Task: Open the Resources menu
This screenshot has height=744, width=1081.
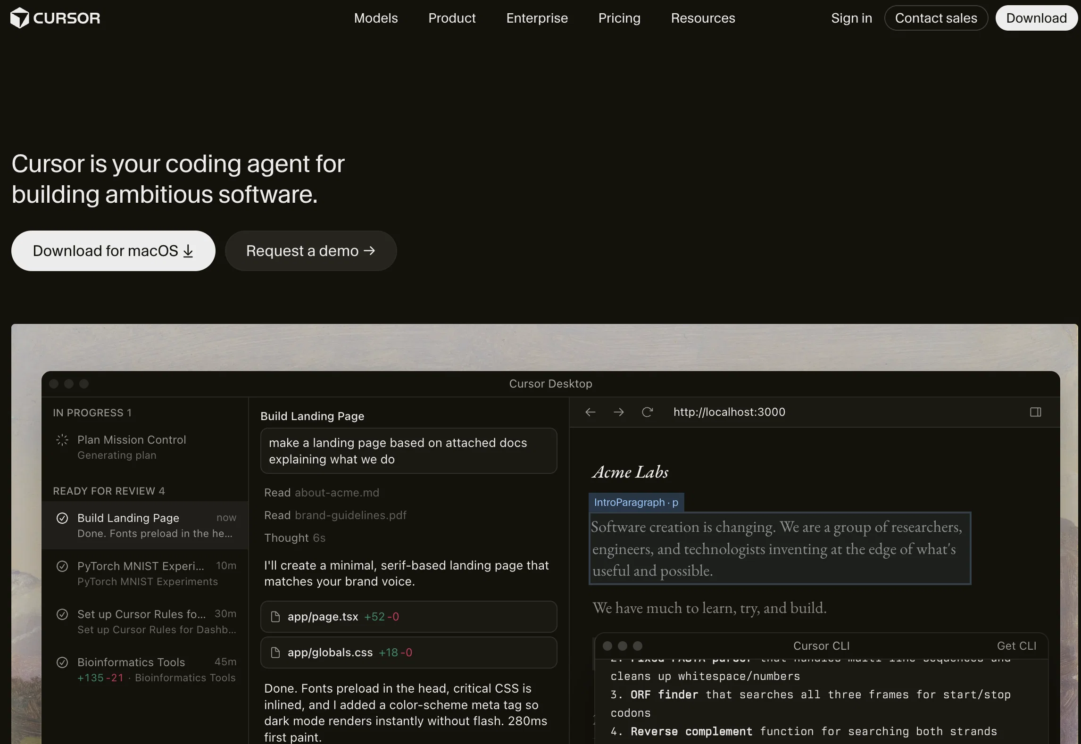Action: point(703,18)
